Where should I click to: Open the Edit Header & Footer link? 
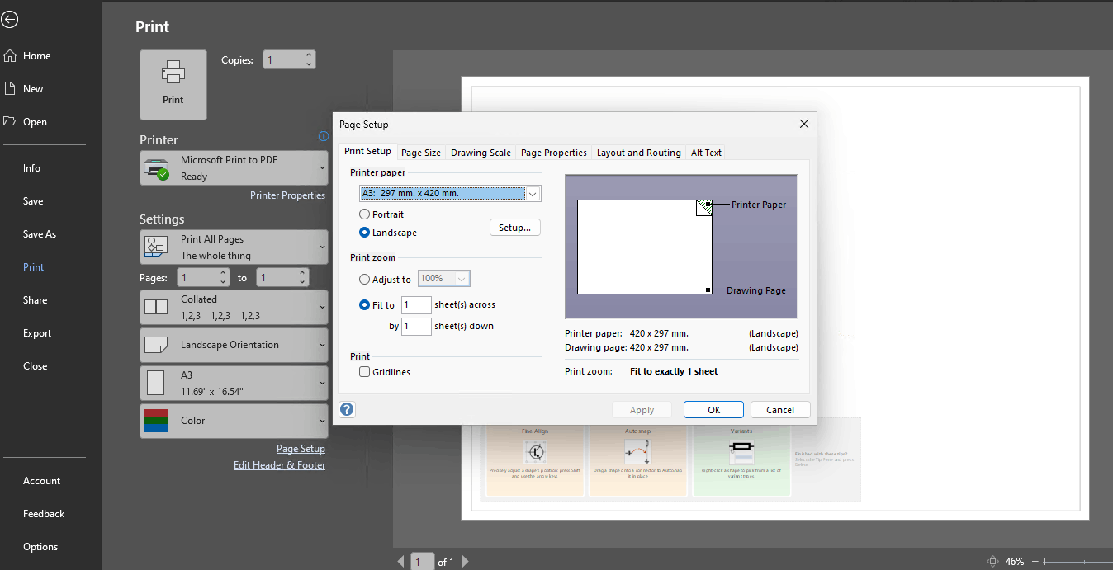[279, 464]
